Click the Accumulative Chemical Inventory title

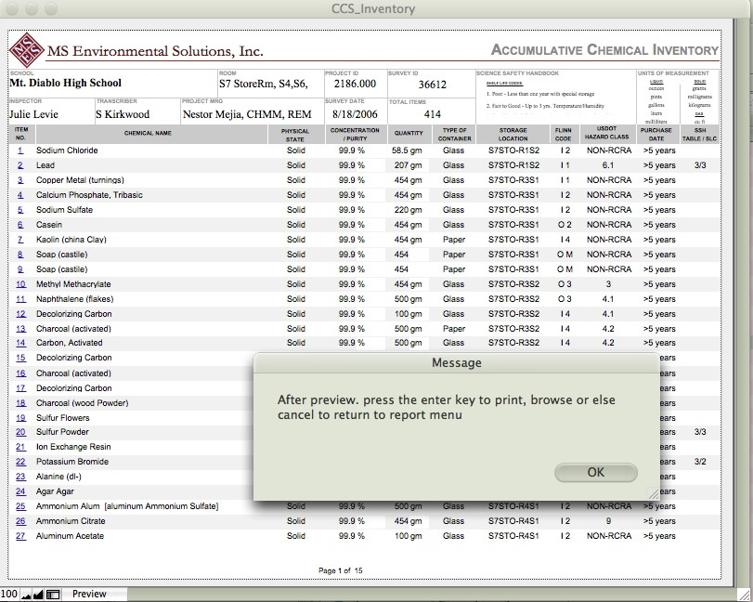(604, 50)
